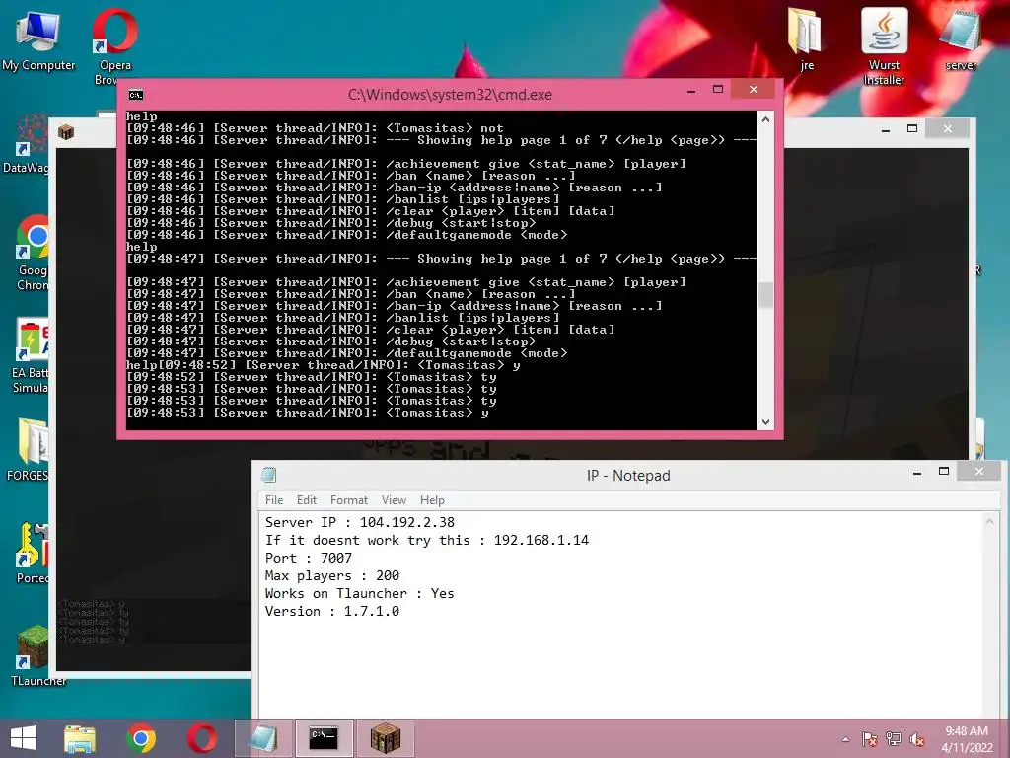This screenshot has width=1010, height=758.
Task: Open Opera from the taskbar
Action: tap(202, 738)
